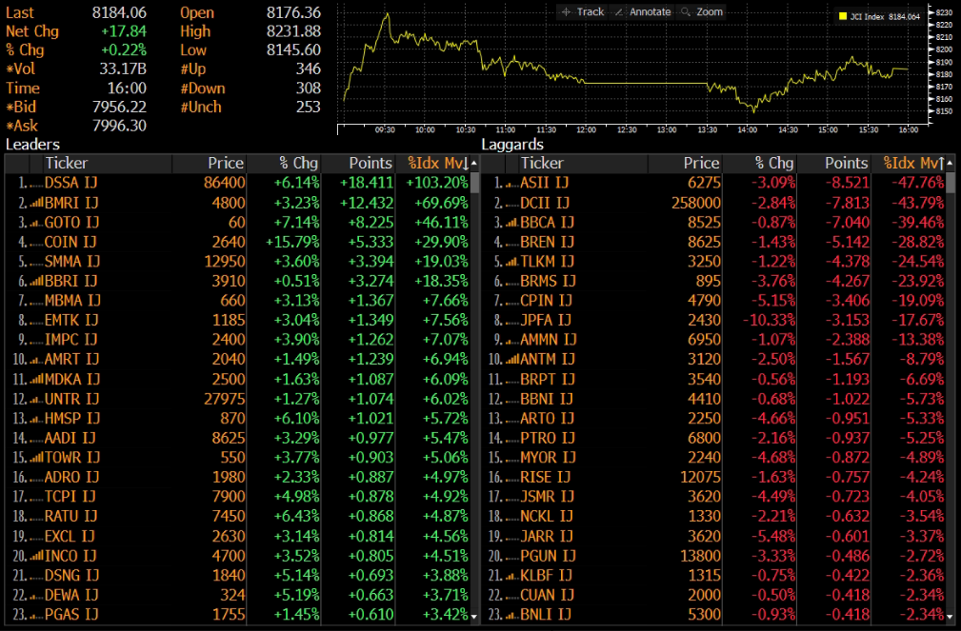The image size is (961, 631).
Task: Activate the Track crosshair tool on chart
Action: pos(583,12)
